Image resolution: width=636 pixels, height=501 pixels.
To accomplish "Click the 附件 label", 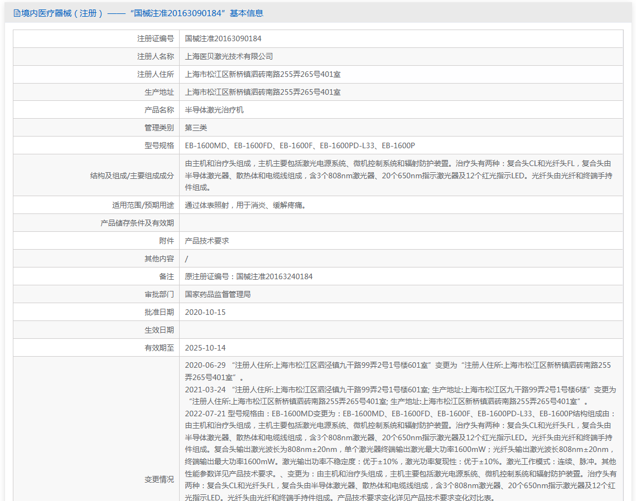I will pyautogui.click(x=166, y=241).
